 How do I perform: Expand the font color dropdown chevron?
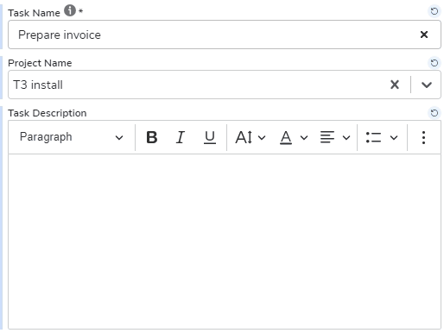(x=304, y=137)
